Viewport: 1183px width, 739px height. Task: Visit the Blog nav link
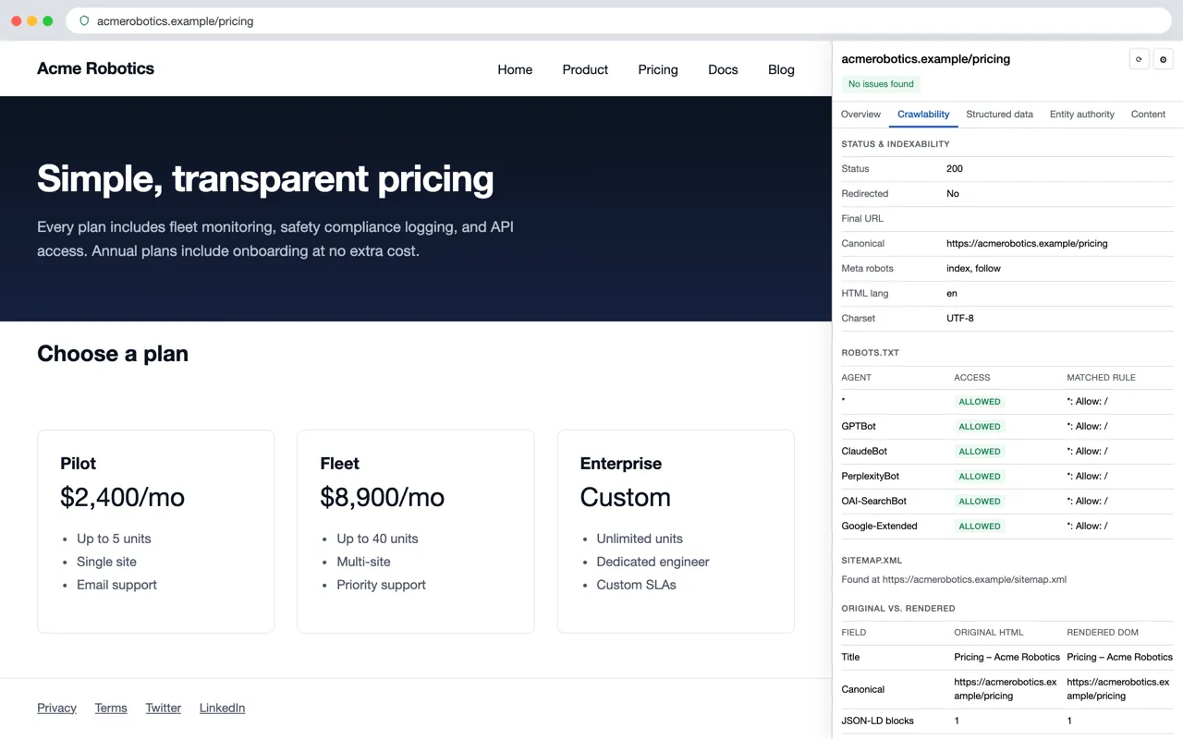[x=781, y=69]
